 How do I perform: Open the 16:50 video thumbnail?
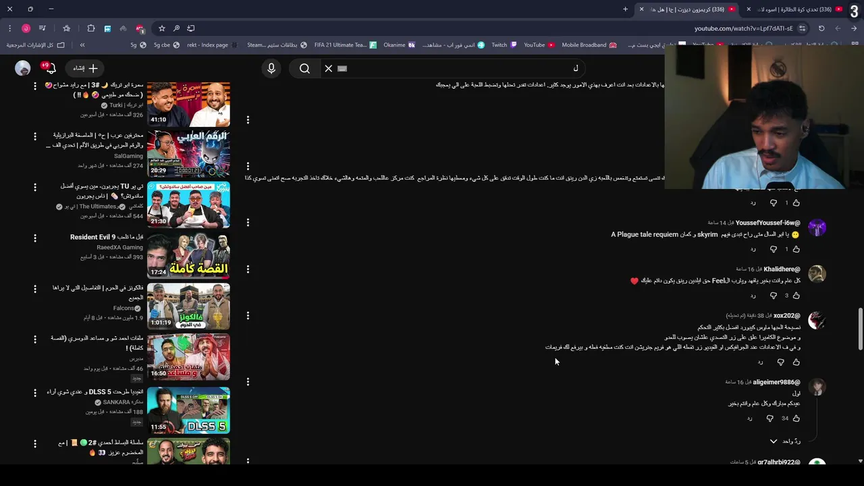click(x=188, y=357)
